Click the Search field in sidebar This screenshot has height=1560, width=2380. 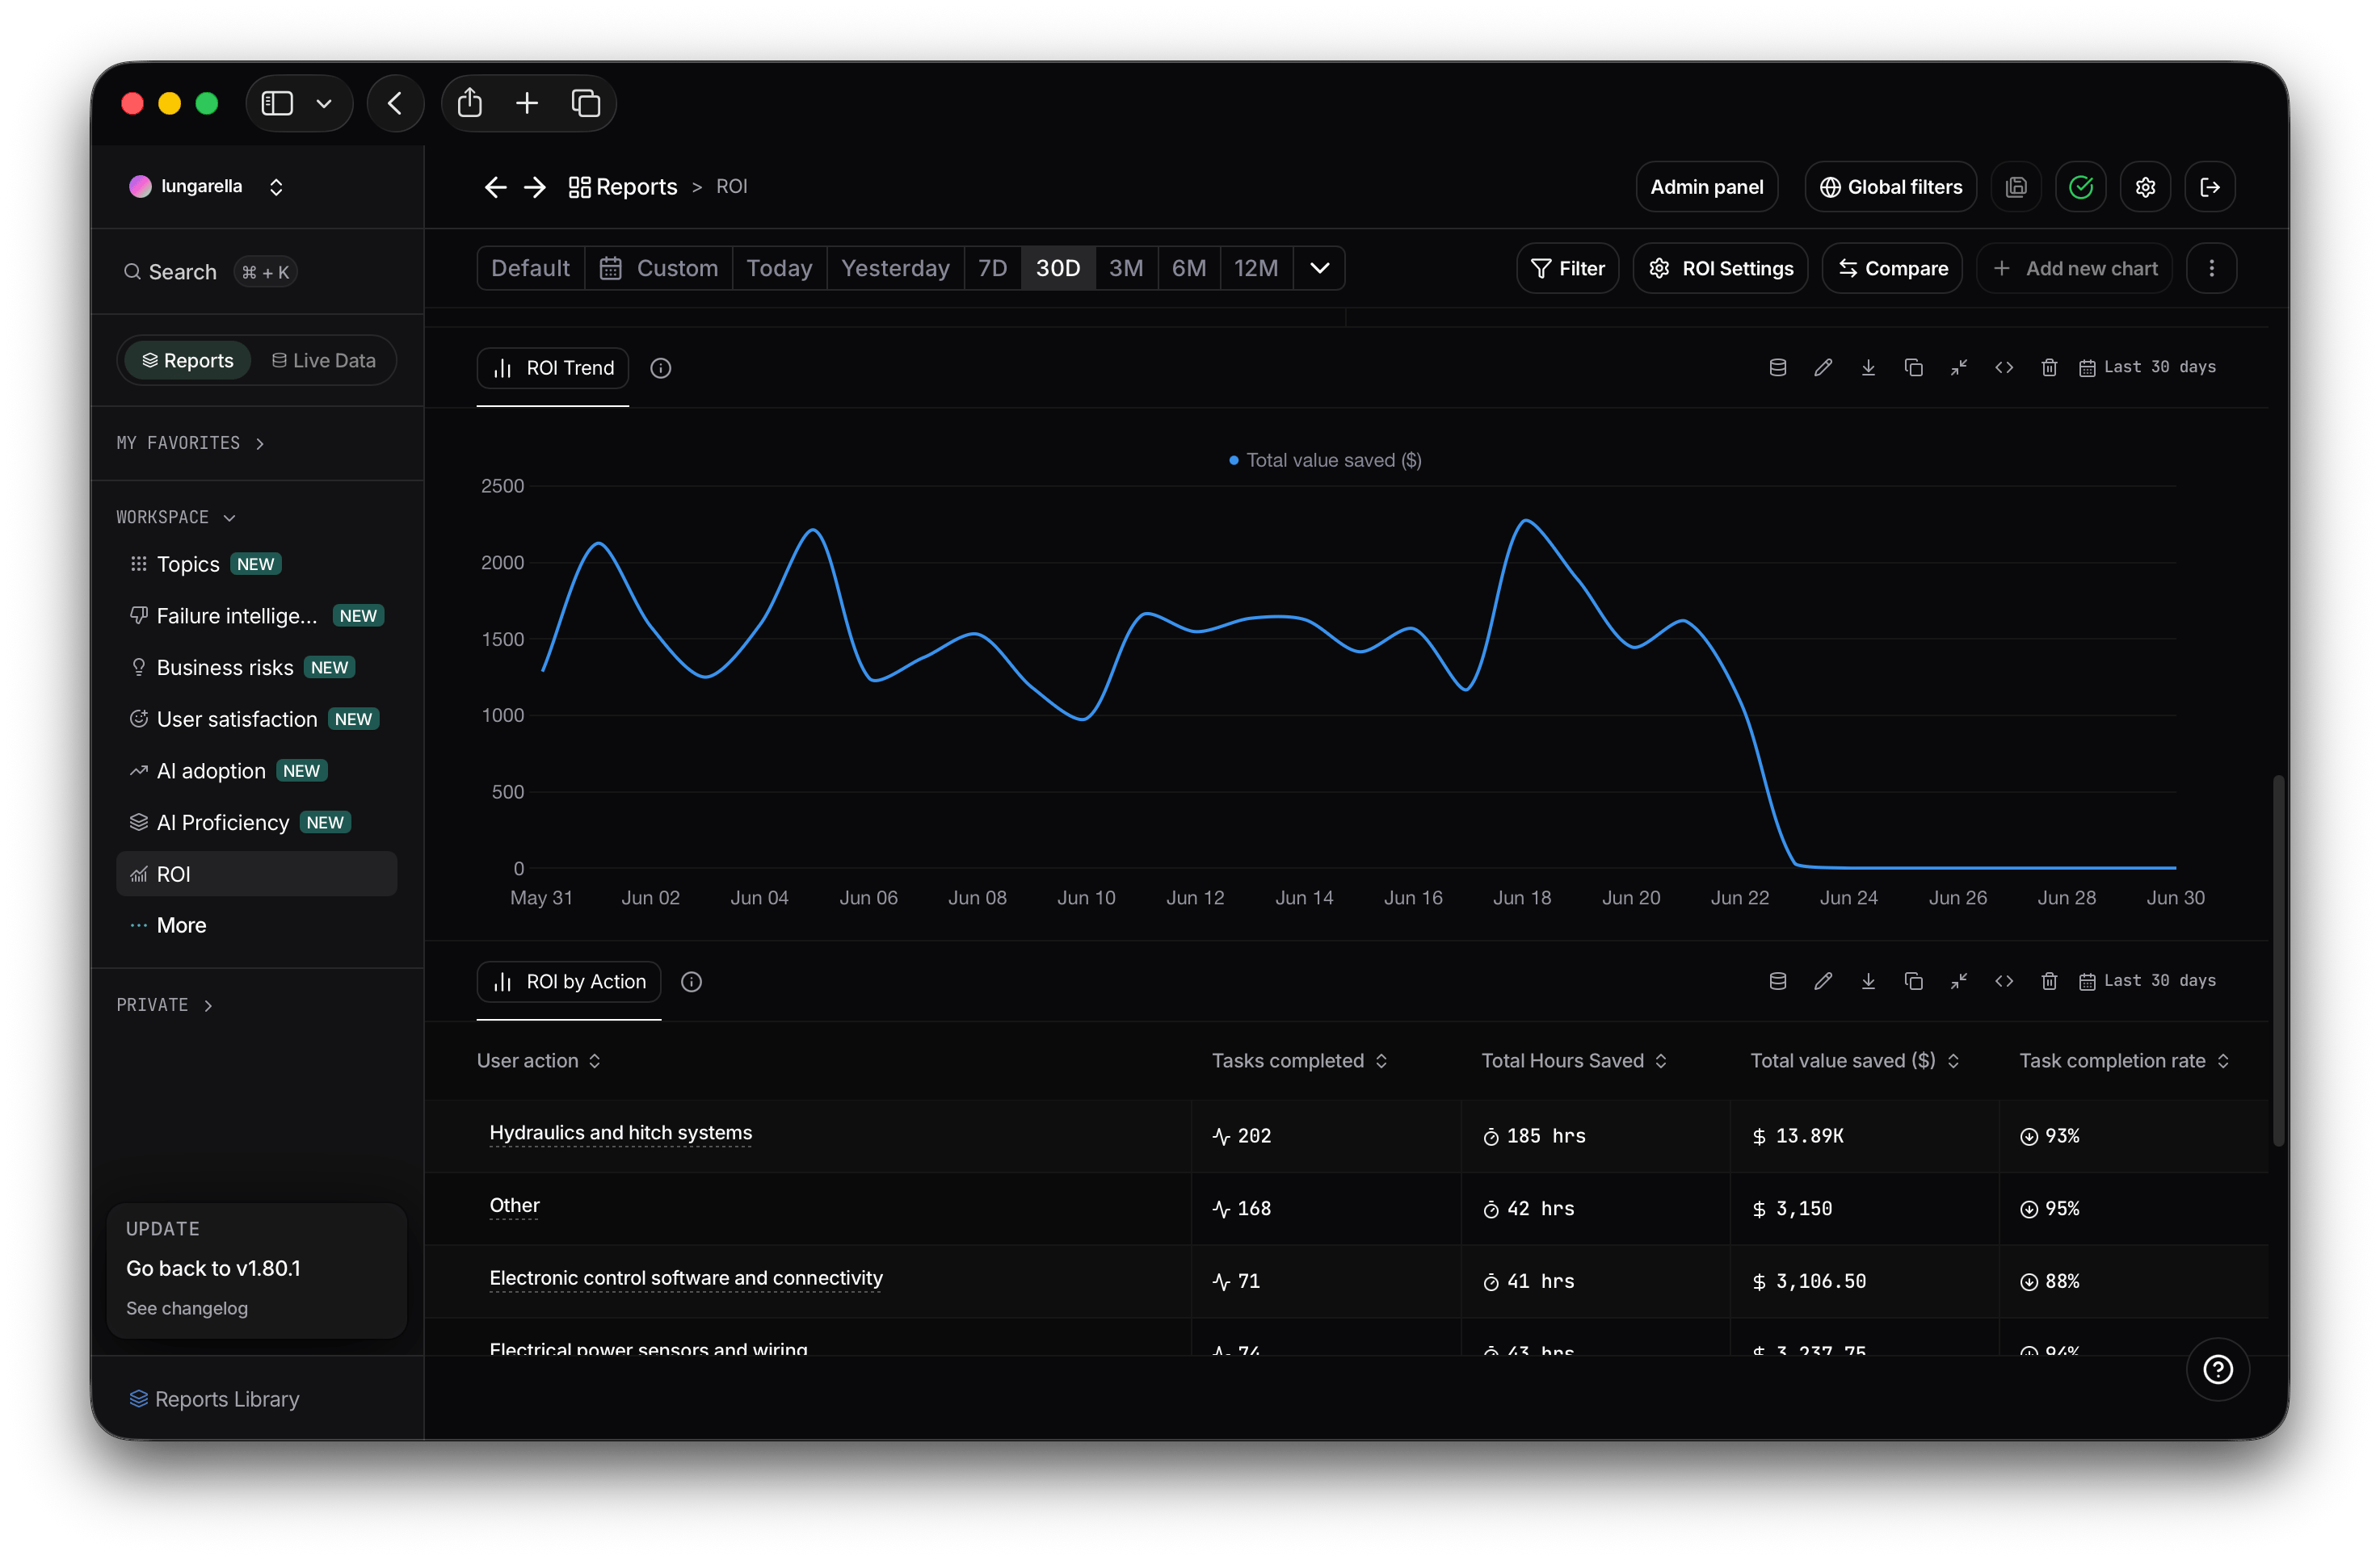(x=210, y=272)
